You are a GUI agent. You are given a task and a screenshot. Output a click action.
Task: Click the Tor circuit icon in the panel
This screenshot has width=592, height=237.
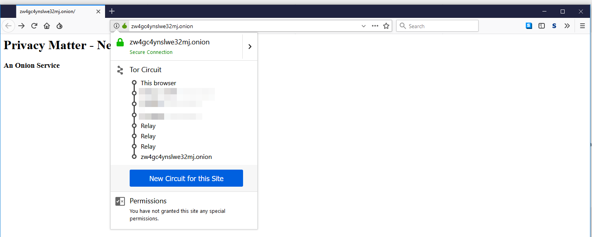pos(120,70)
